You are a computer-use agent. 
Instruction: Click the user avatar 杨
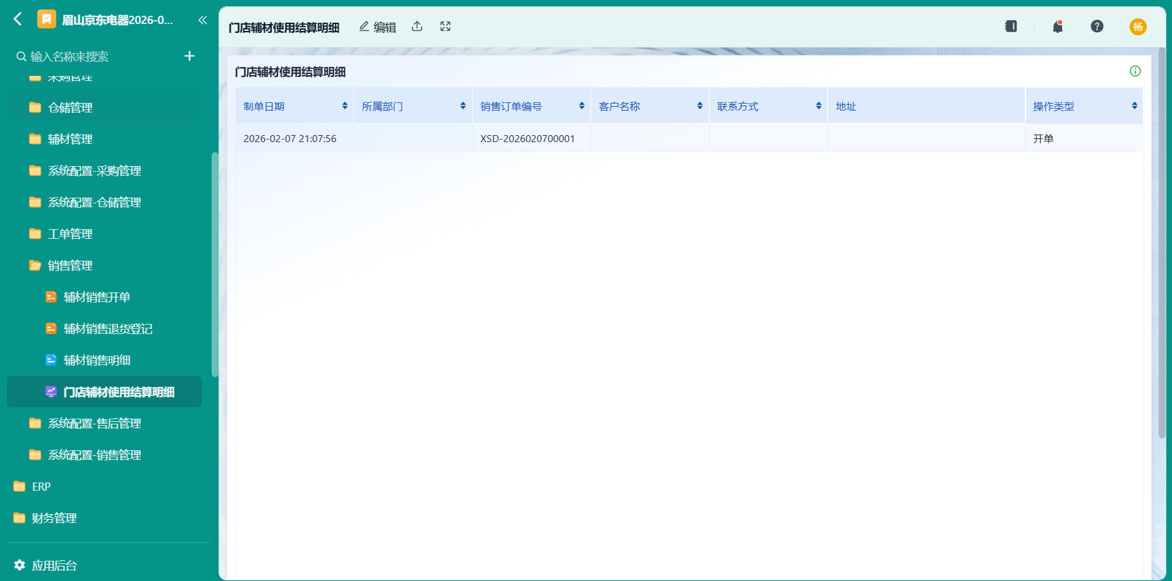point(1138,27)
